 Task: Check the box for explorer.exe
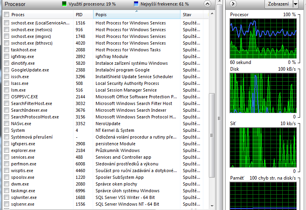[6, 150]
